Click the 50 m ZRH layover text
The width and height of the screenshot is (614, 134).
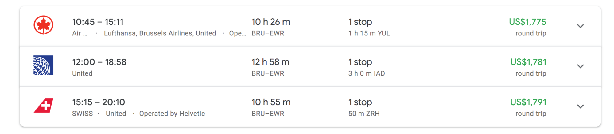(x=363, y=114)
